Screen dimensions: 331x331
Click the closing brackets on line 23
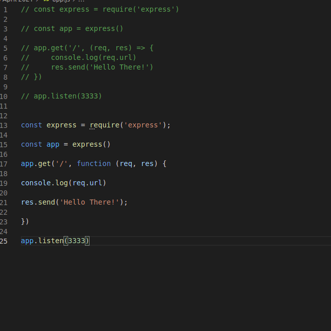pos(25,222)
